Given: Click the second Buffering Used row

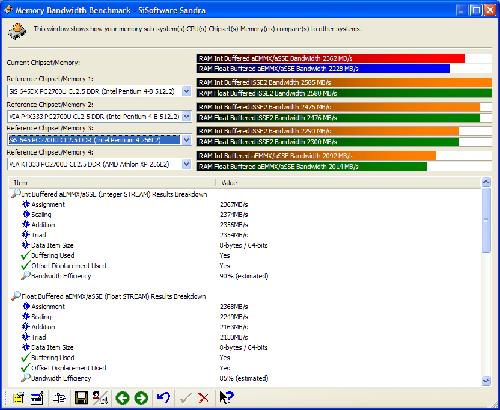Looking at the screenshot, I should tap(245, 358).
